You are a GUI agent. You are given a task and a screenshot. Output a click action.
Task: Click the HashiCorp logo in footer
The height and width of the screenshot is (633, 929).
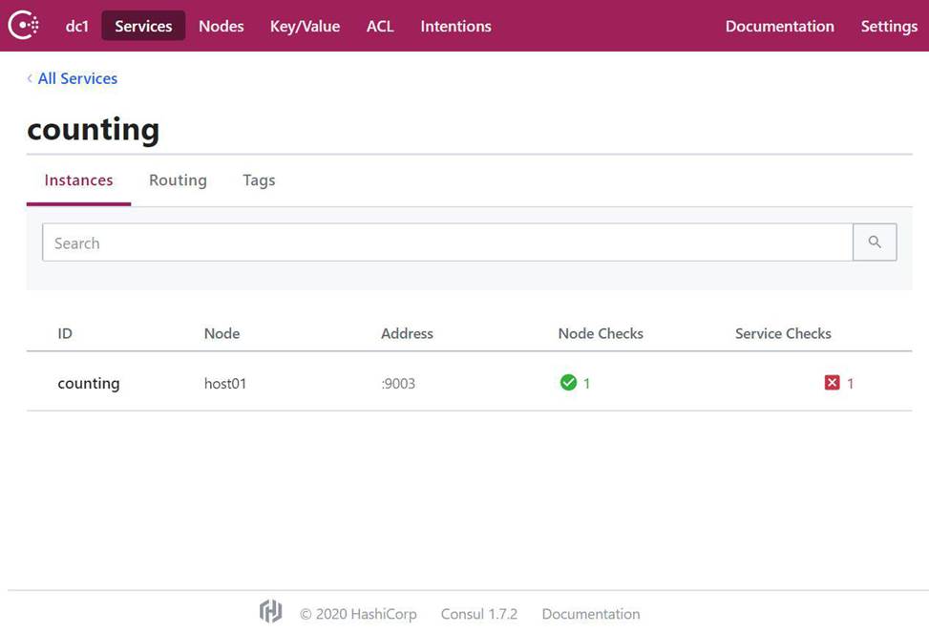(271, 612)
